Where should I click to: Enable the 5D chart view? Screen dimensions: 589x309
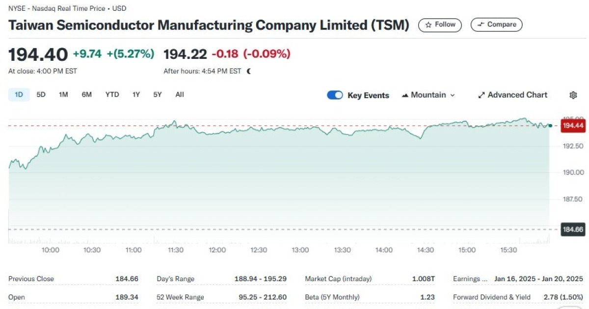[x=40, y=94]
